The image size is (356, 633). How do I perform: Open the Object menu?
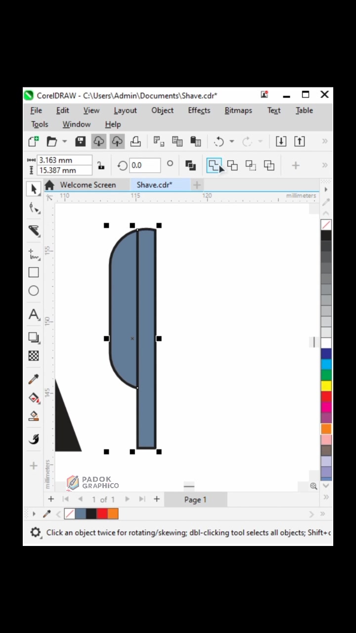[x=162, y=110]
